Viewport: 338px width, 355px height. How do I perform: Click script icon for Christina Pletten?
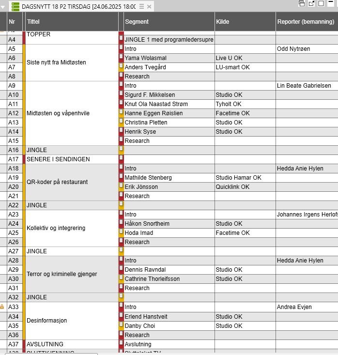click(121, 121)
